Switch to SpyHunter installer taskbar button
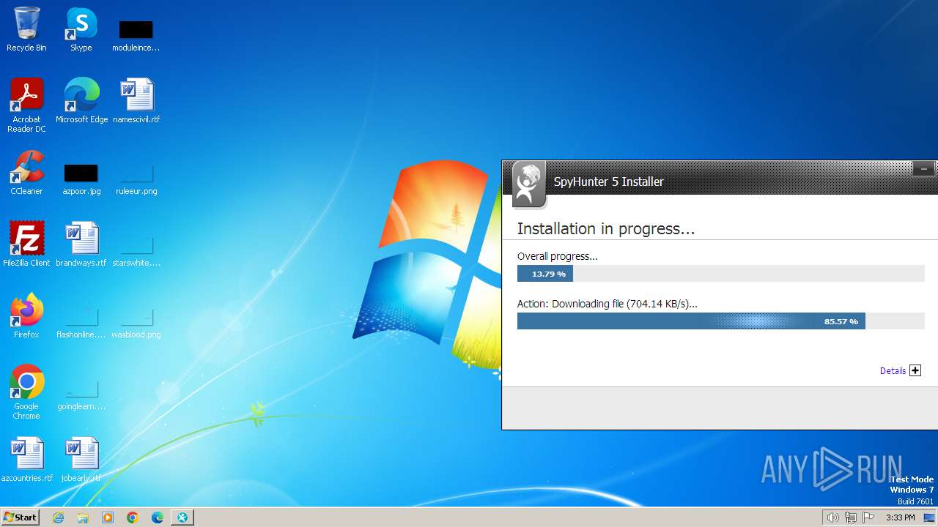938x527 pixels. point(182,517)
